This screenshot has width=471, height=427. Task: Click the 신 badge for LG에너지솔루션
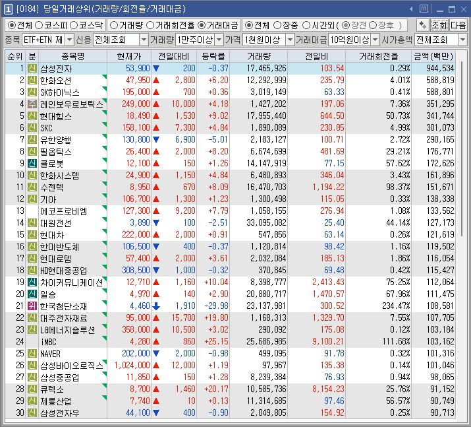(x=32, y=330)
